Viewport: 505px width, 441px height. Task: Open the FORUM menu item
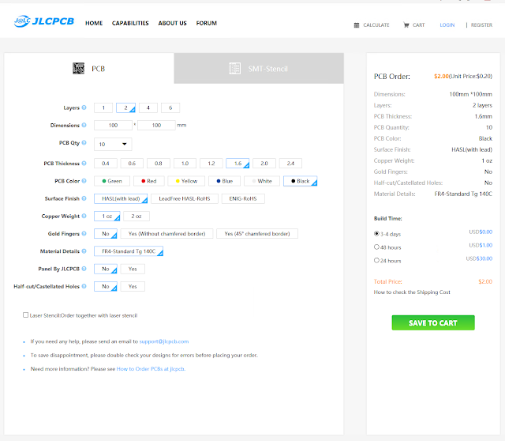coord(207,23)
